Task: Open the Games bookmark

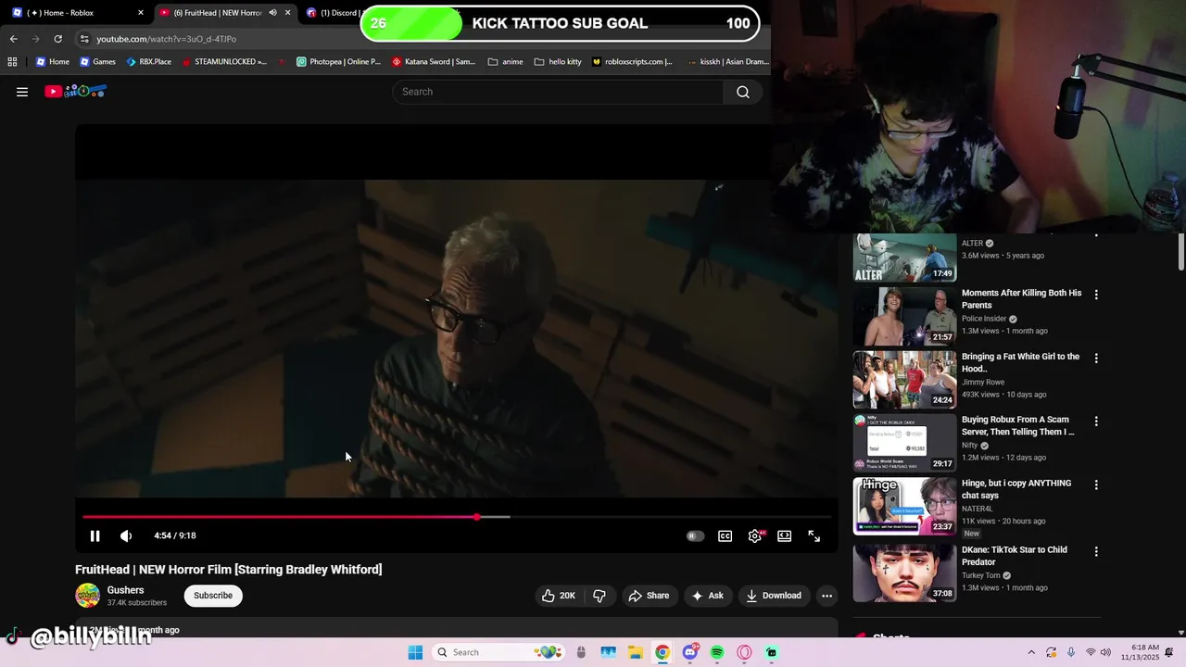Action: point(97,62)
